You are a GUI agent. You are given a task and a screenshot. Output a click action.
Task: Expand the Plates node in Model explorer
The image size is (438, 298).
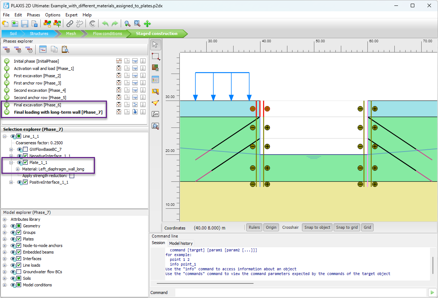5,239
